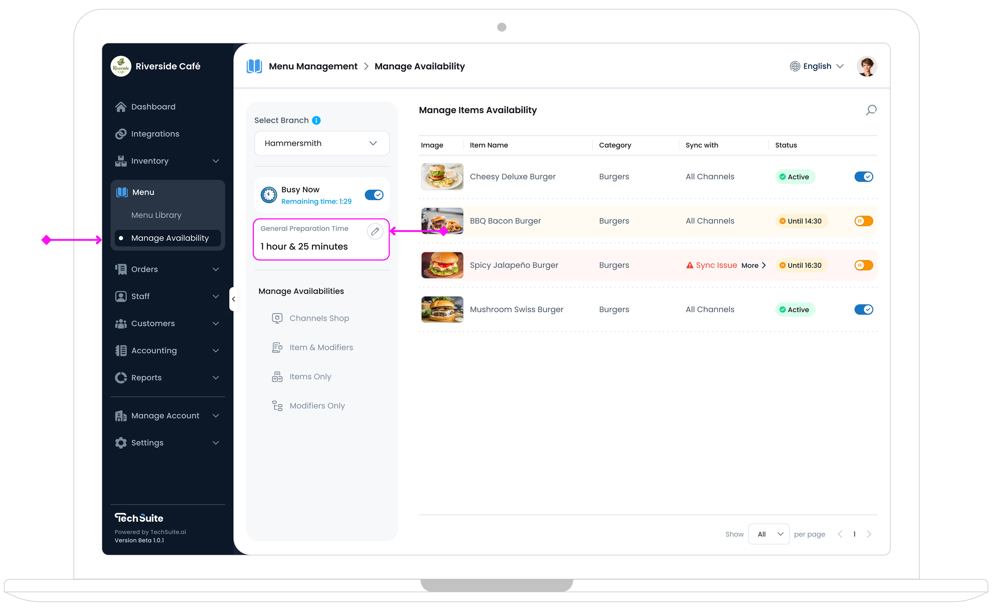
Task: Open the Show per page selector
Action: [769, 534]
